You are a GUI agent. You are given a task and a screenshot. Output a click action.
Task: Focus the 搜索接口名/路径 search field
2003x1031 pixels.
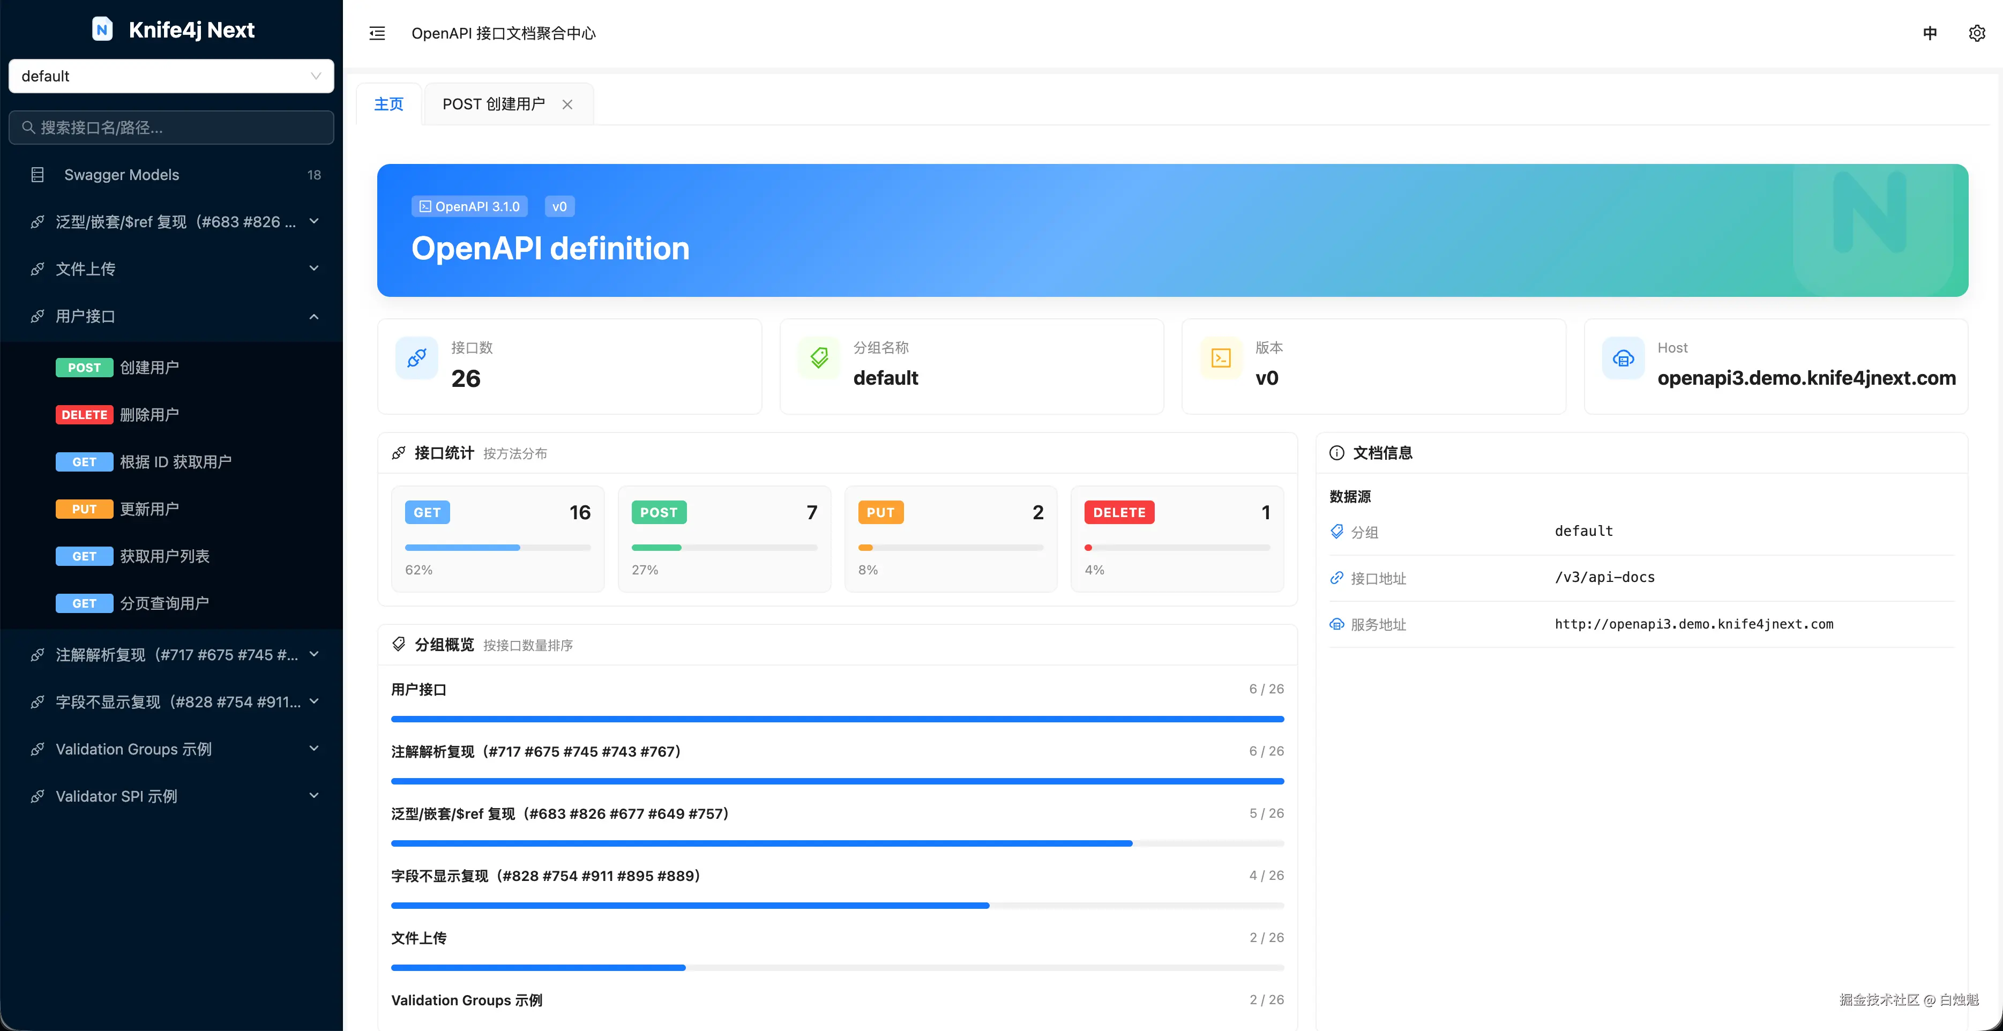pos(171,128)
